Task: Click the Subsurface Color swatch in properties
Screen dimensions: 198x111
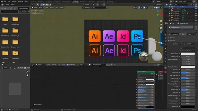Action: 188,67
